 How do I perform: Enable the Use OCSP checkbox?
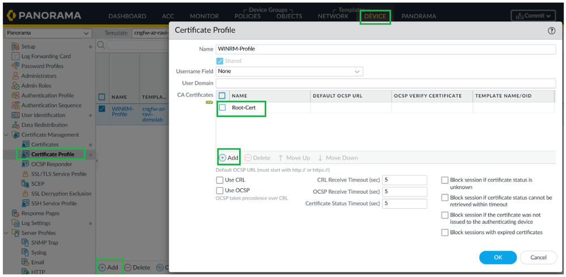pyautogui.click(x=220, y=191)
